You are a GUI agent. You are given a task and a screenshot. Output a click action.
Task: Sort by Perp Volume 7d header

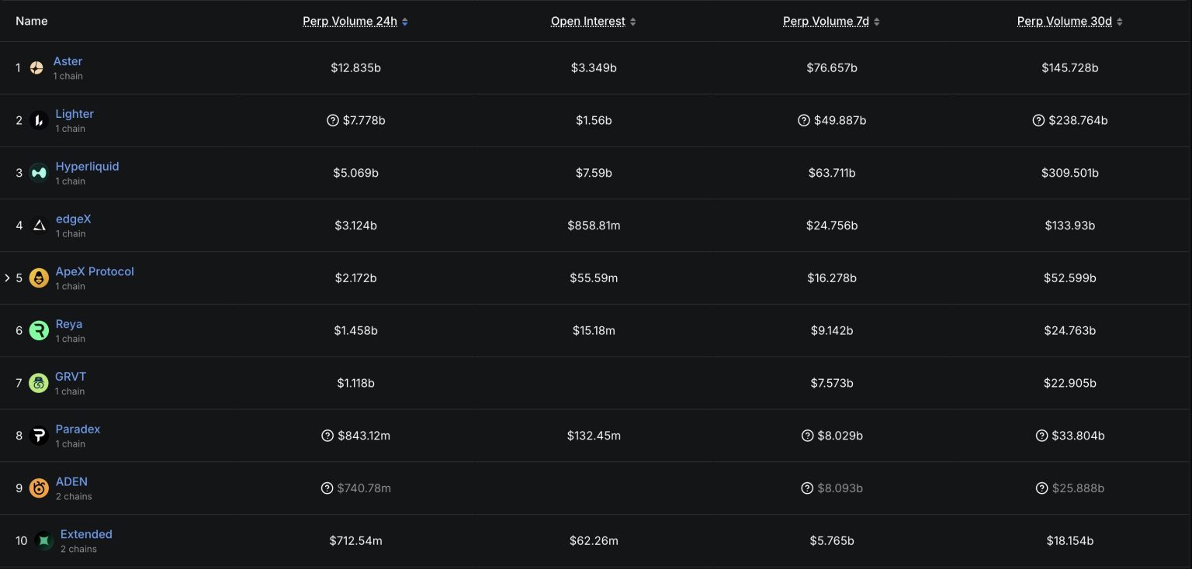[x=826, y=22]
